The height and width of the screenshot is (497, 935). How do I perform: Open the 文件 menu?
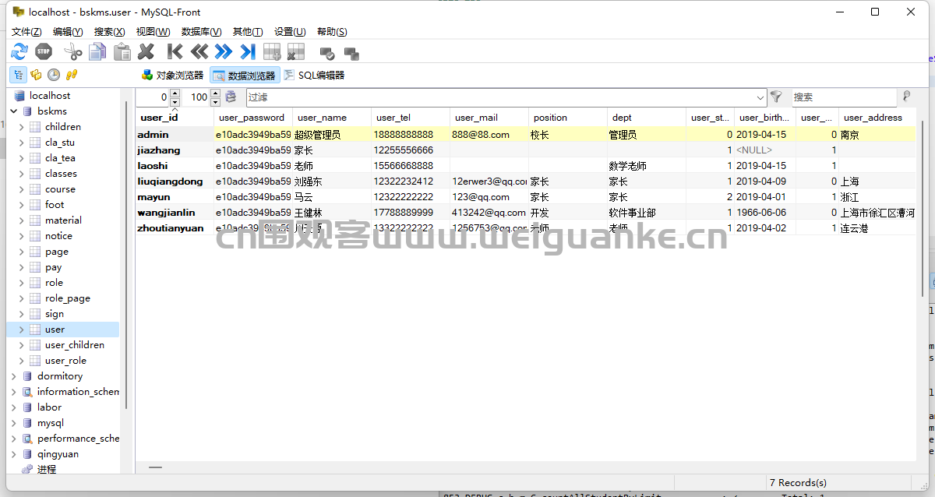point(26,32)
